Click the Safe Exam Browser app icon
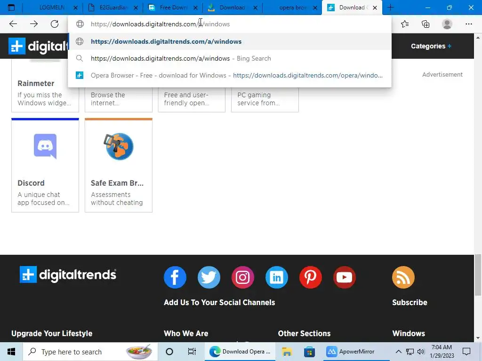 (x=119, y=147)
